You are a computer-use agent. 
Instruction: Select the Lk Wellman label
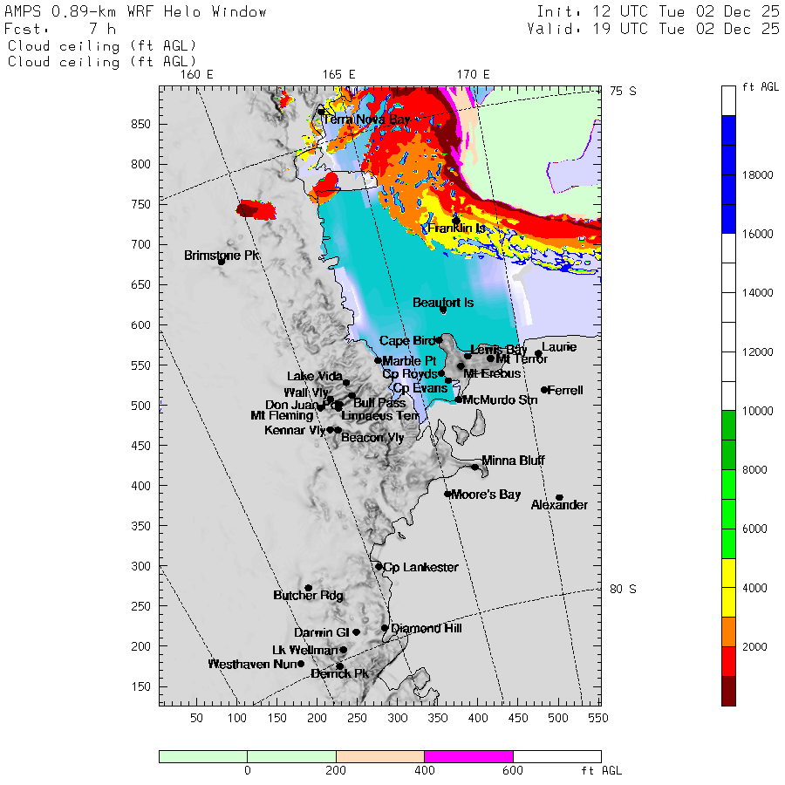pyautogui.click(x=305, y=651)
